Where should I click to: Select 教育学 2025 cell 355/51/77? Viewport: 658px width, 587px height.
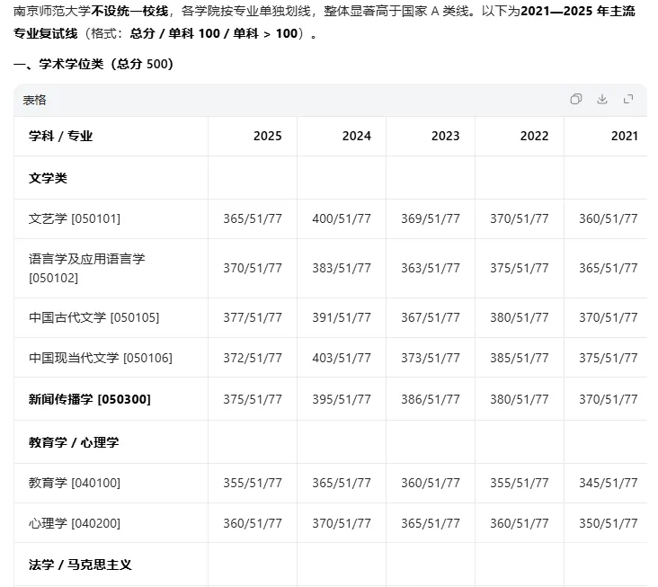point(253,483)
